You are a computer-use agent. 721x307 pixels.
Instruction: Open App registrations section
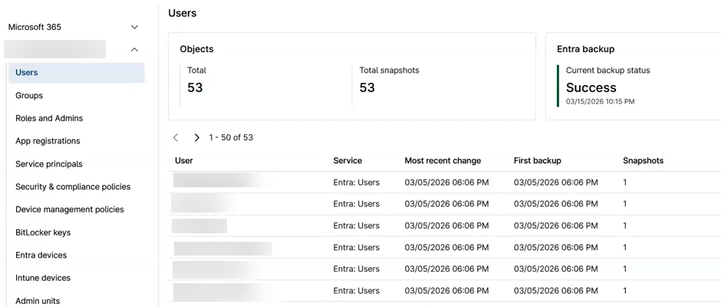pos(48,141)
